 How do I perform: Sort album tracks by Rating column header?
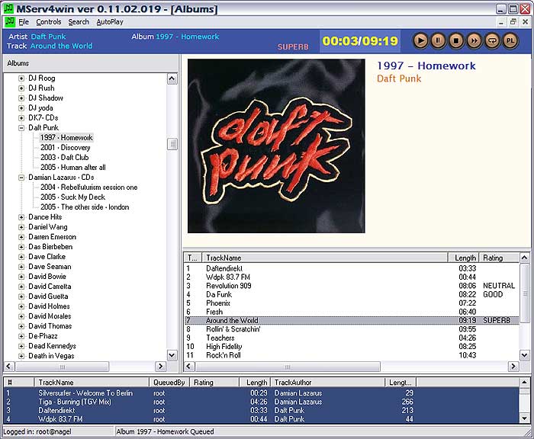pos(499,258)
